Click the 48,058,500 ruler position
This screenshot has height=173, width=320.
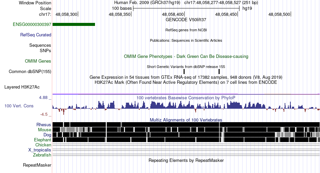279,14
